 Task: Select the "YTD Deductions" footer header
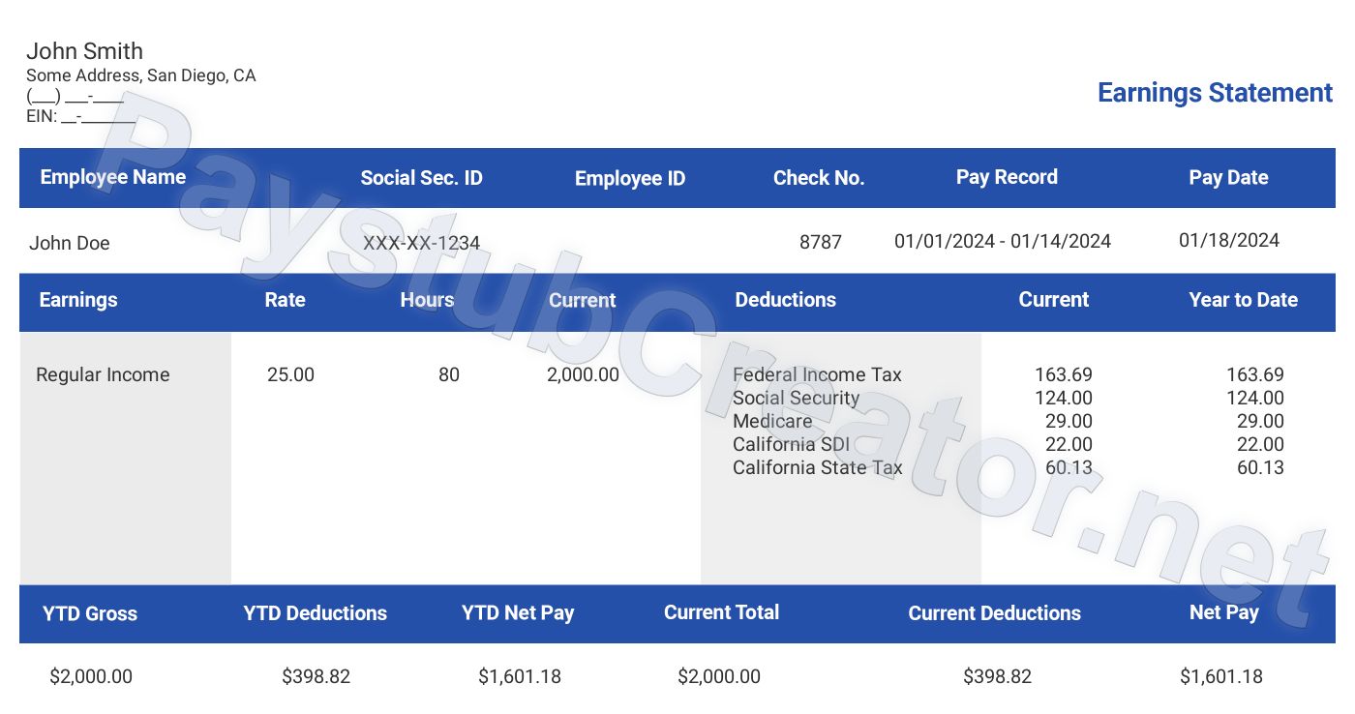click(x=315, y=613)
